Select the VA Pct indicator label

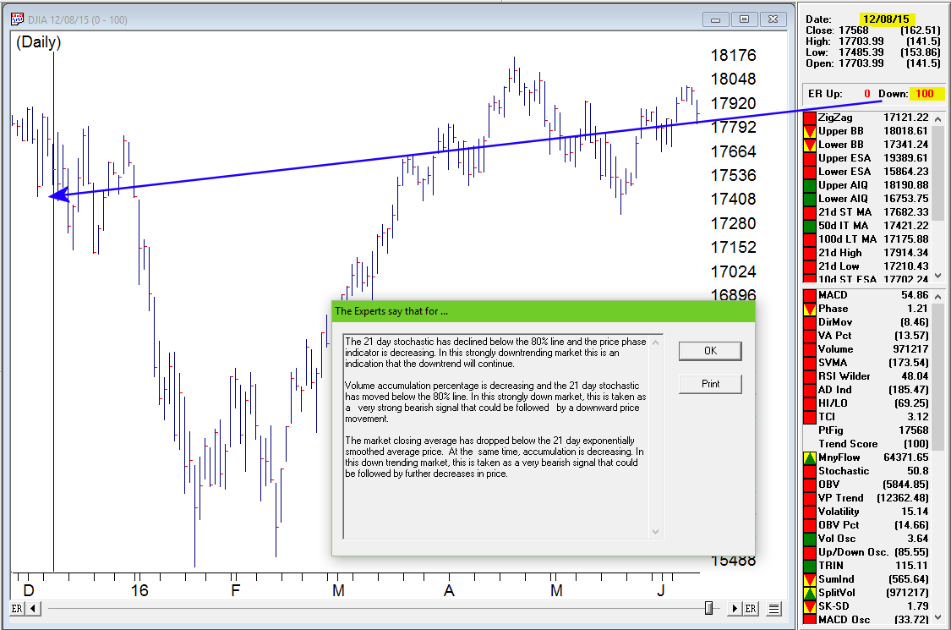click(834, 336)
